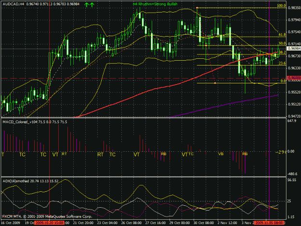Click the 0.95120 price scale value
The image size is (301, 226).
294,104
